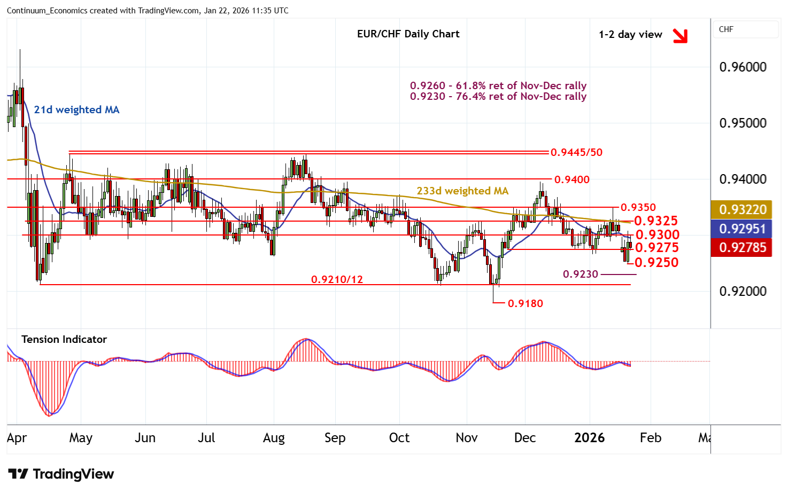Click the 0.9445/50 resistance level label
The width and height of the screenshot is (788, 494).
click(x=576, y=152)
